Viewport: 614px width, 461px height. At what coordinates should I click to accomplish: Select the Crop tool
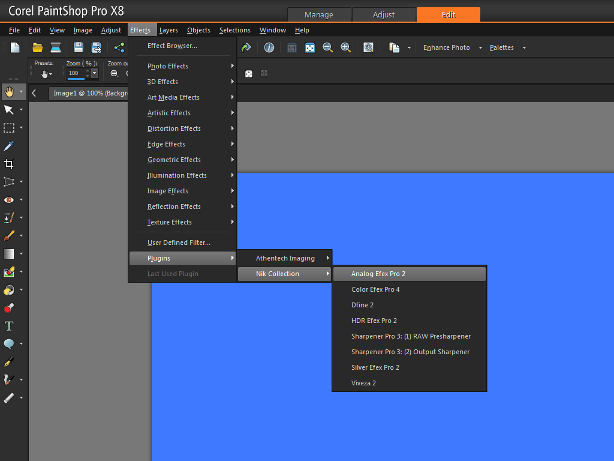[10, 163]
